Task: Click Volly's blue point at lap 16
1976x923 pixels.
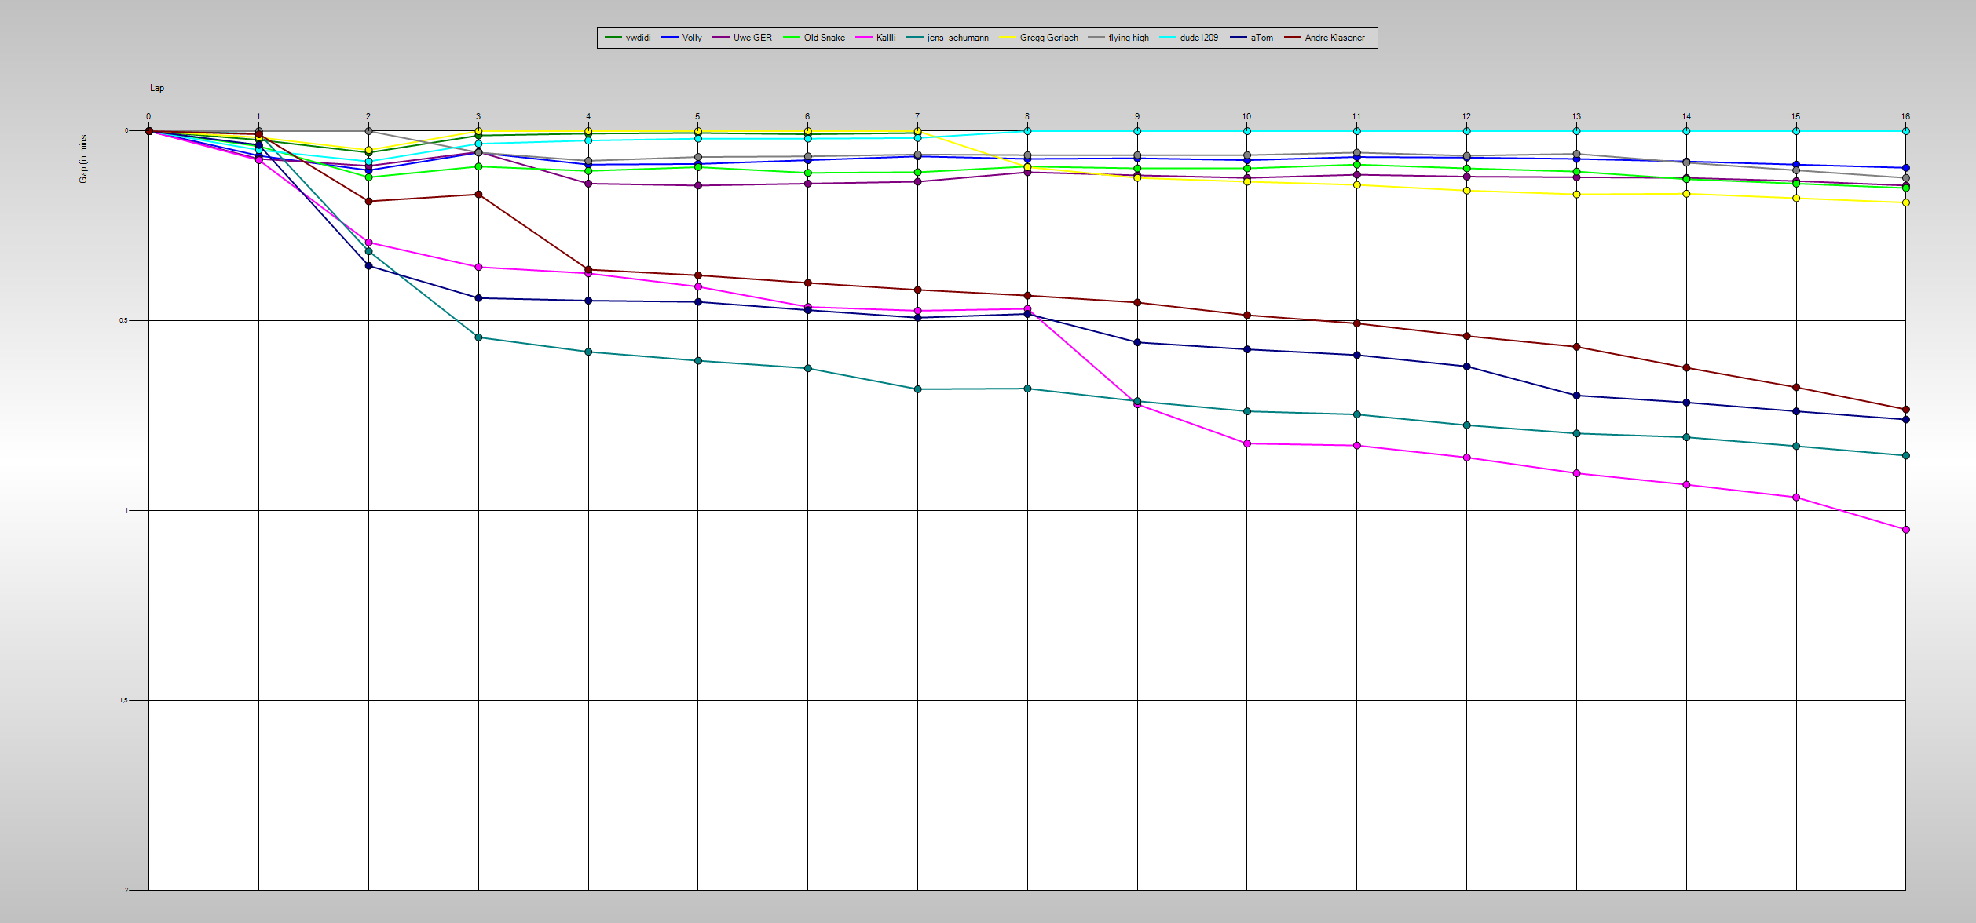Action: (x=1905, y=168)
